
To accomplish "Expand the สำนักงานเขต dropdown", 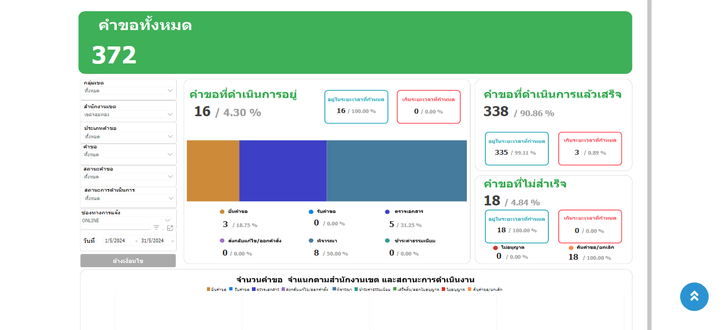I will point(129,114).
